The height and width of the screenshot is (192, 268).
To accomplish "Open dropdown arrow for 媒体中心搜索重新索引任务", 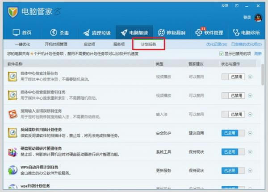I will coord(250,96).
